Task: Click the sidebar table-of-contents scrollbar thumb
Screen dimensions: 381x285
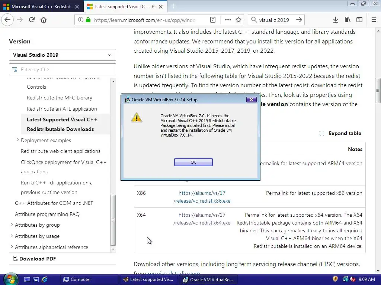Action: 113,220
